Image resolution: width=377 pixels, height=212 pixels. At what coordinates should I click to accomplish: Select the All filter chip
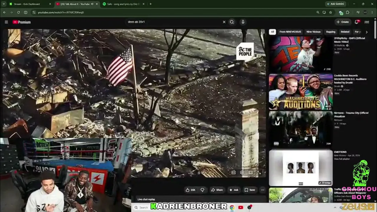pos(272,32)
